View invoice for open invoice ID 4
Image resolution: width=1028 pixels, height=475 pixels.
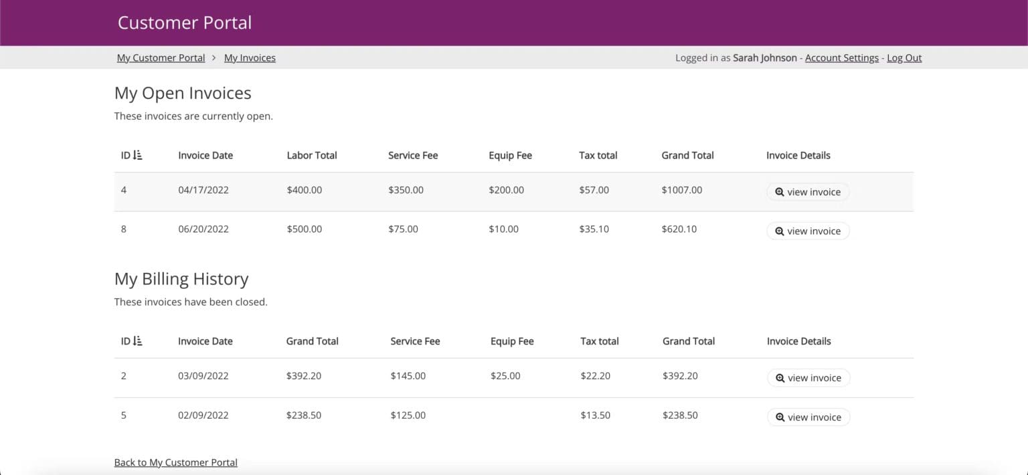(x=808, y=192)
